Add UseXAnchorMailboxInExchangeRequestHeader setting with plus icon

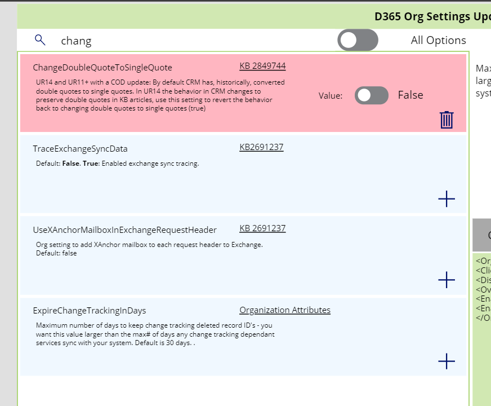point(447,280)
